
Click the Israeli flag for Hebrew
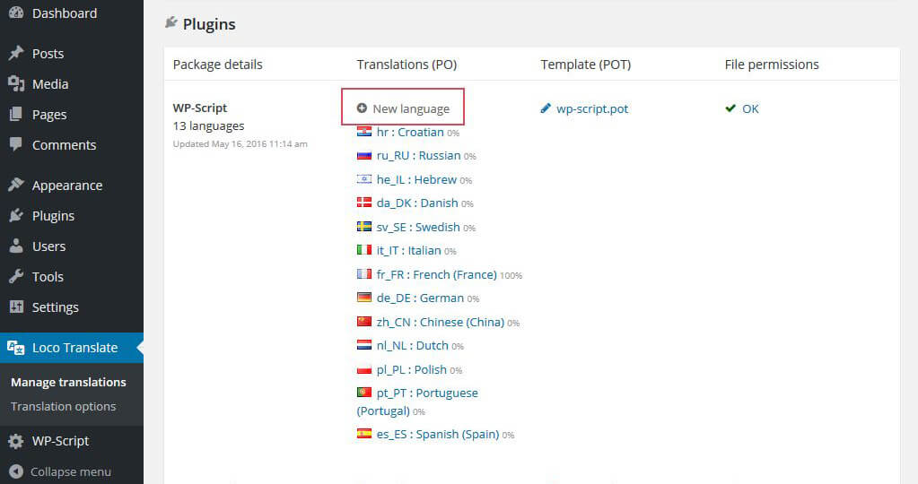(364, 179)
